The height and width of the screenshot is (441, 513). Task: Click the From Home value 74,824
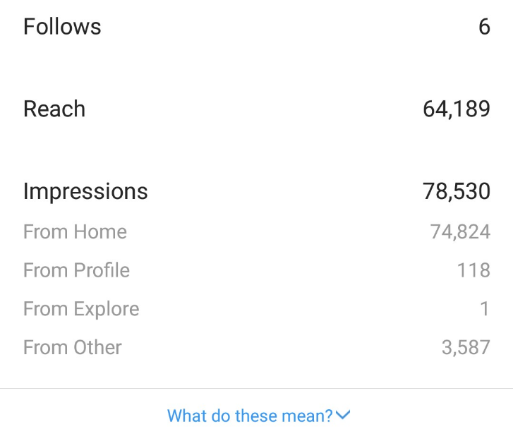(x=460, y=231)
